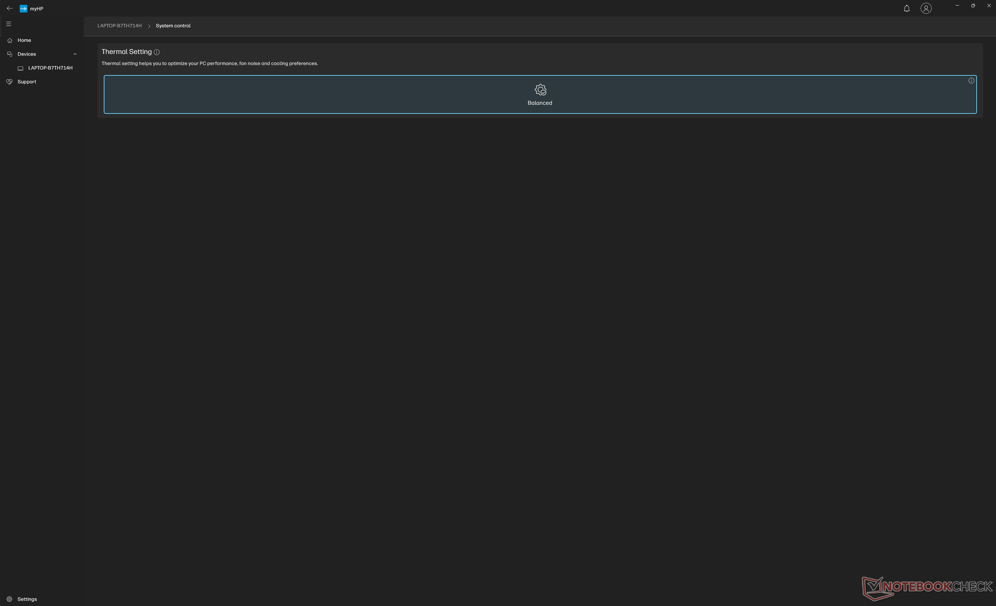Image resolution: width=996 pixels, height=606 pixels.
Task: Open the user account profile icon
Action: point(926,8)
